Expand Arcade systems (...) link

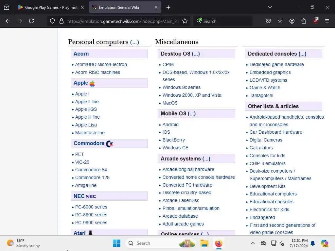click(206, 159)
